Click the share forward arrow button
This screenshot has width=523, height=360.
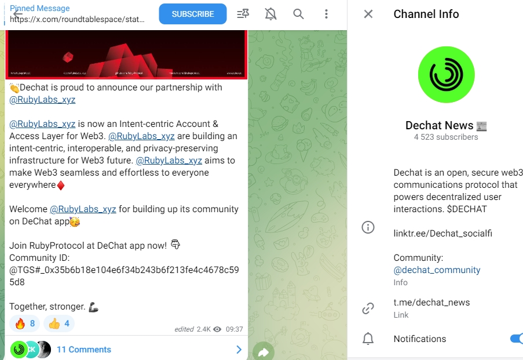coord(264,352)
